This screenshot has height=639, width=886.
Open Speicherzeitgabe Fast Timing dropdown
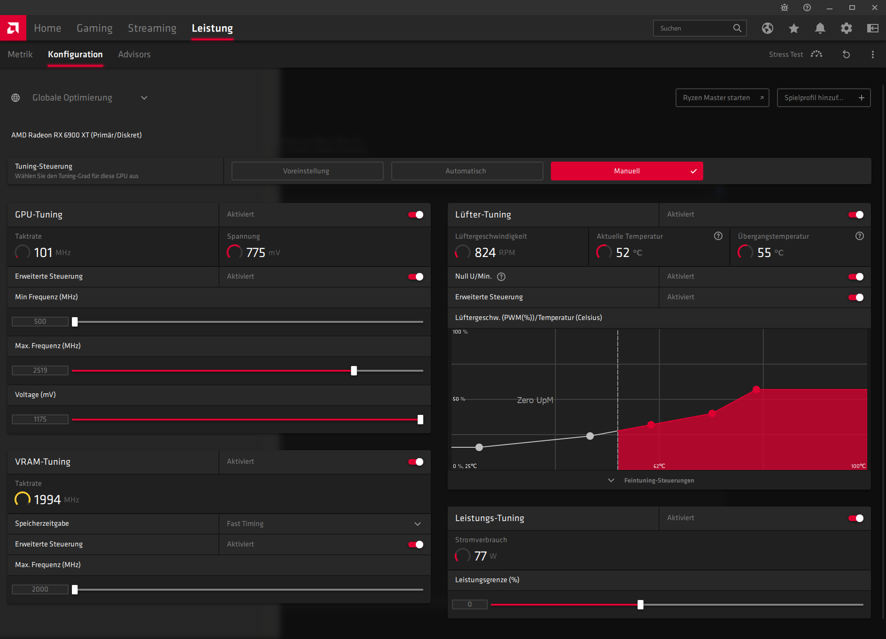(x=325, y=524)
